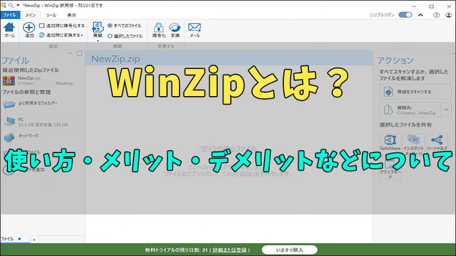456x256 pixels.
Task: Open the File (ファイル) menu tab
Action: pos(10,15)
